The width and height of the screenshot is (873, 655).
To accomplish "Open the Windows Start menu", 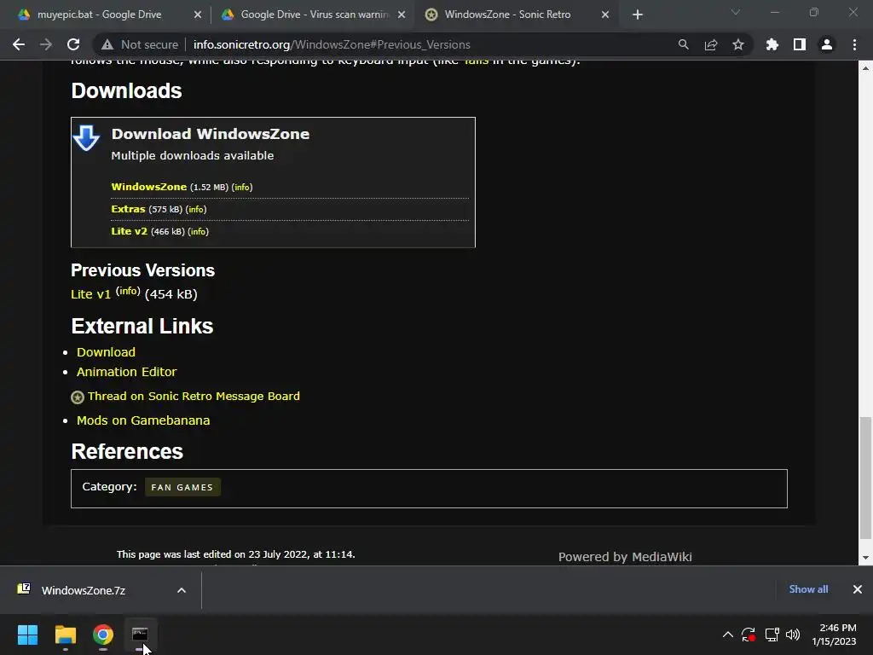I will pos(27,635).
